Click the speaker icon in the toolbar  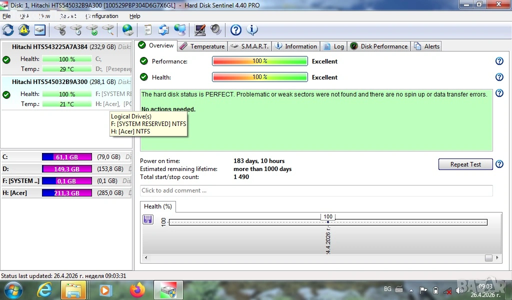pyautogui.click(x=215, y=30)
